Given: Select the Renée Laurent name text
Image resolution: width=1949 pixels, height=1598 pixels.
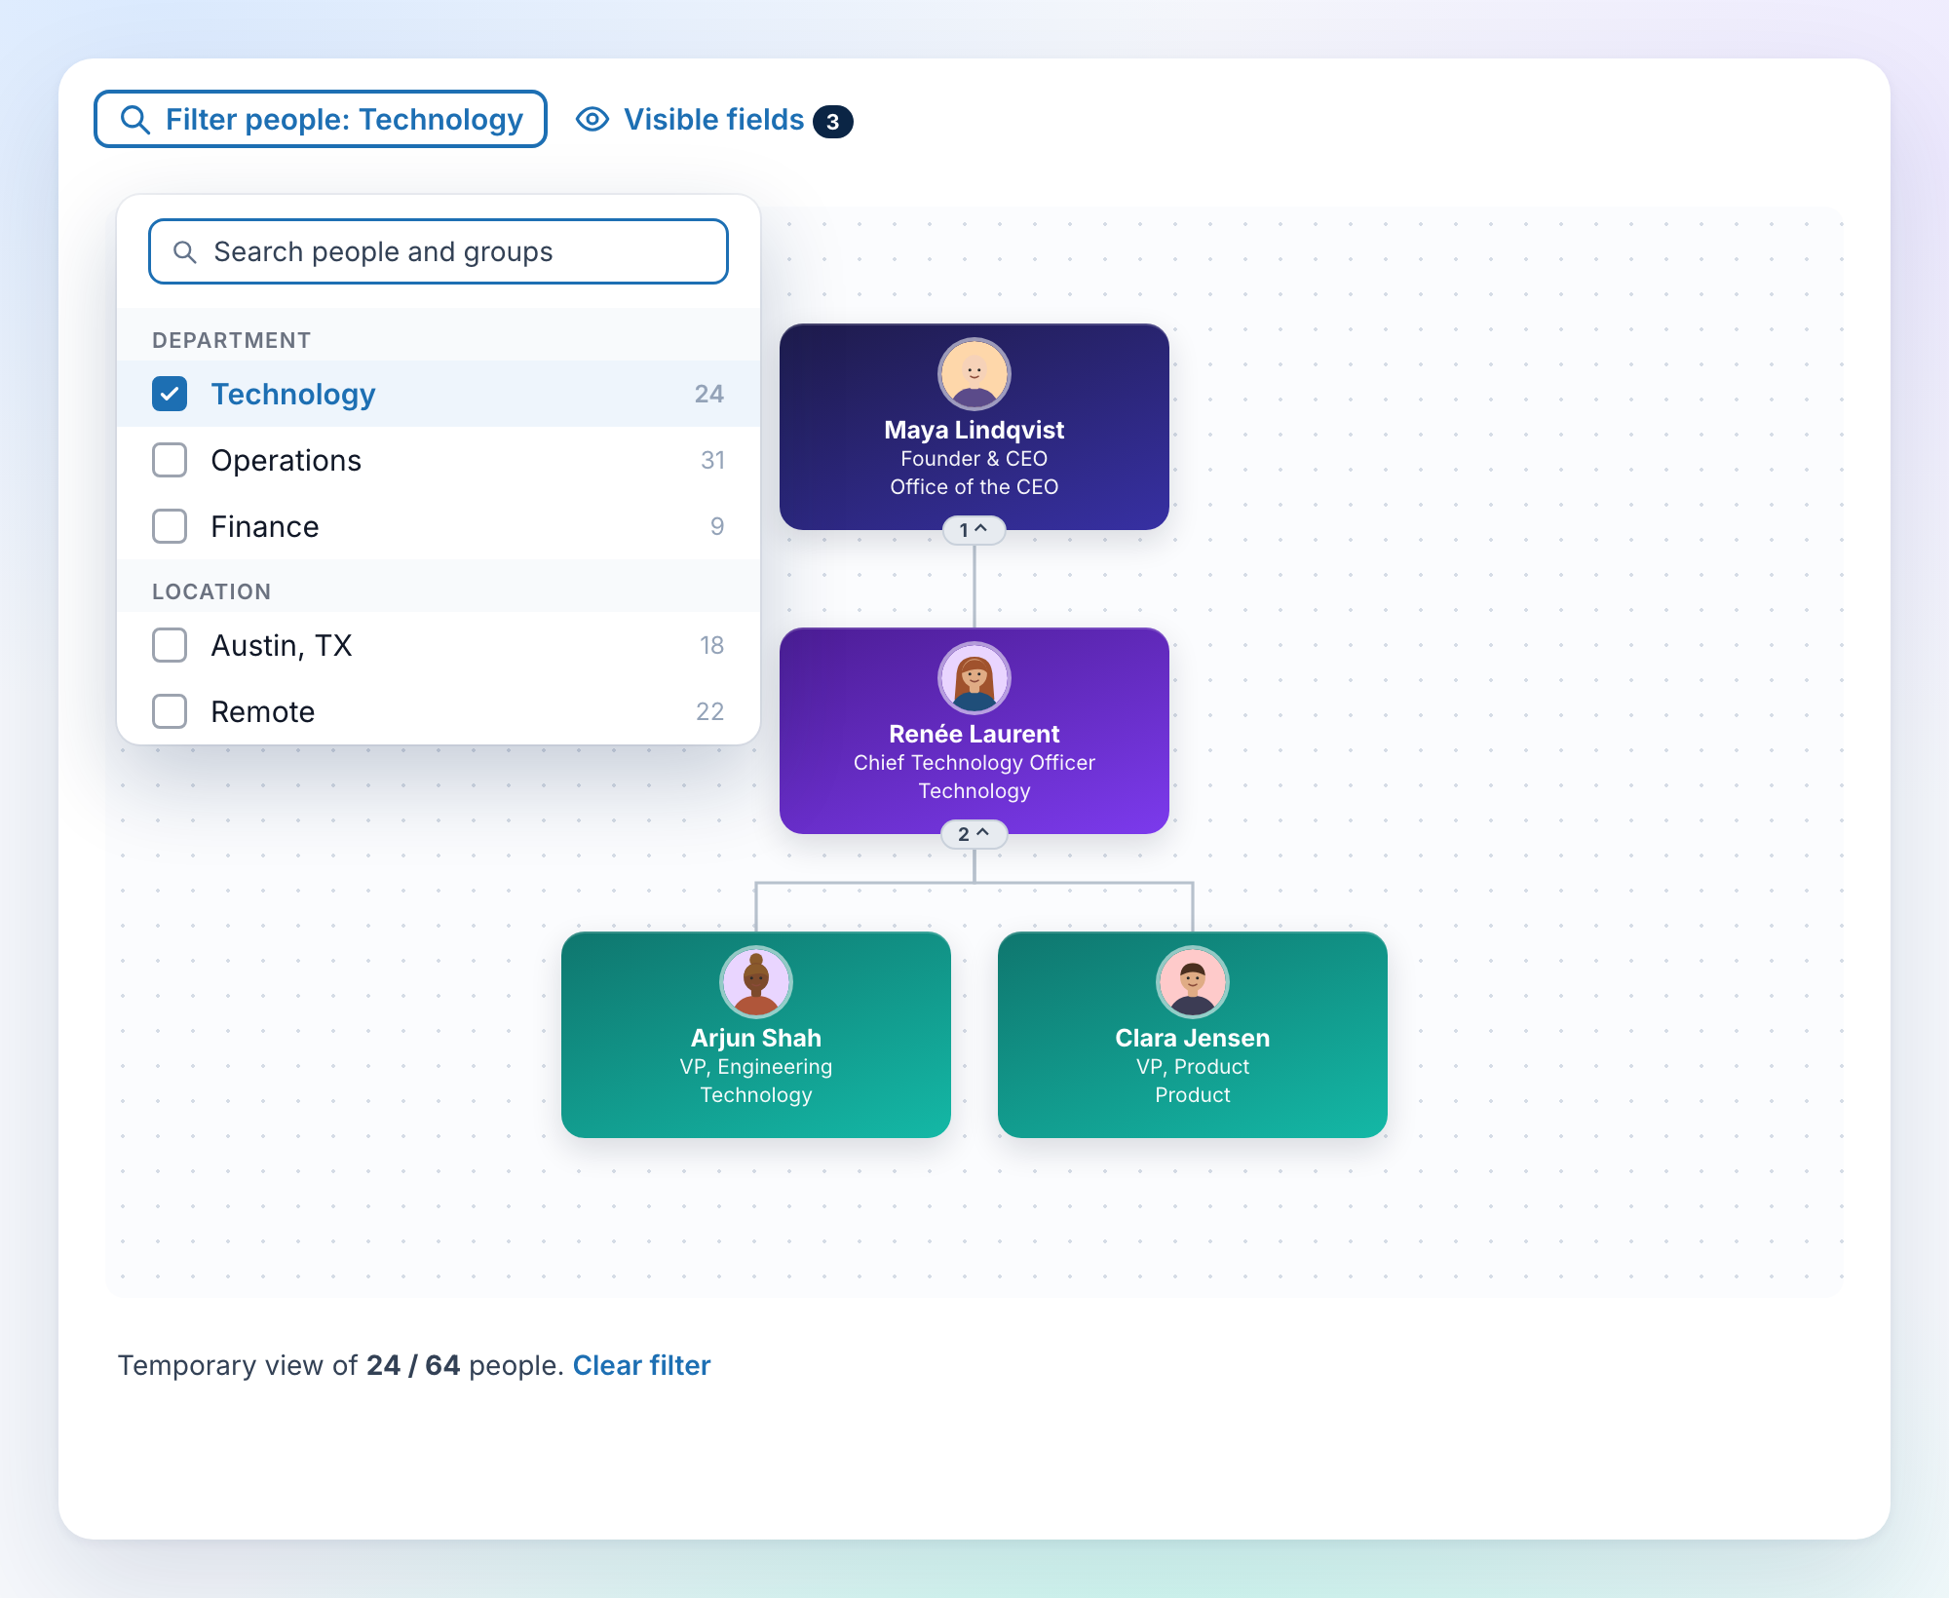Looking at the screenshot, I should 974,734.
